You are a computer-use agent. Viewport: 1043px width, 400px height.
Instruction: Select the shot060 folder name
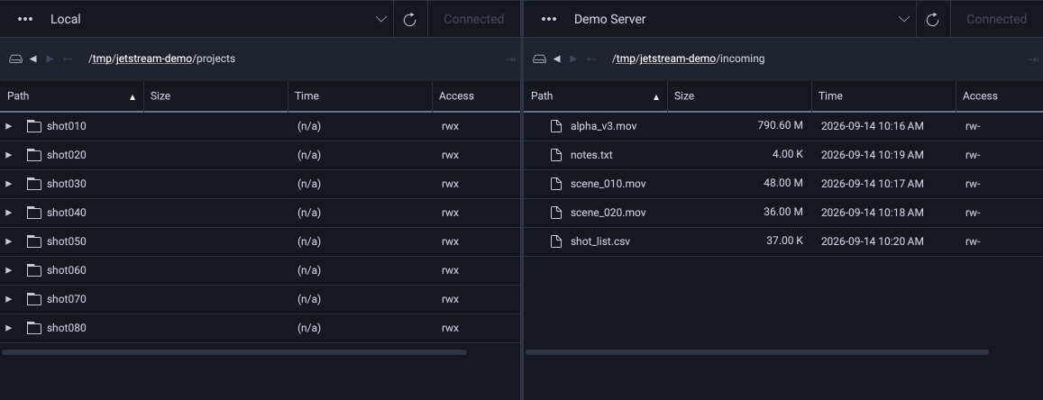66,270
